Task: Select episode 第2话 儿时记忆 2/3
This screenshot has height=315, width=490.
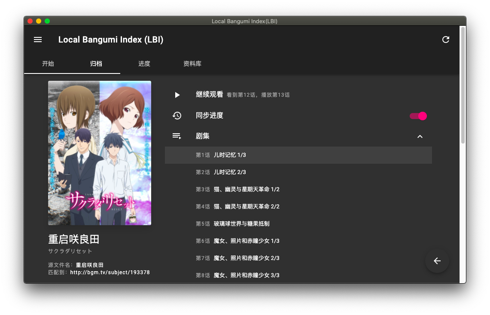Action: pyautogui.click(x=298, y=172)
